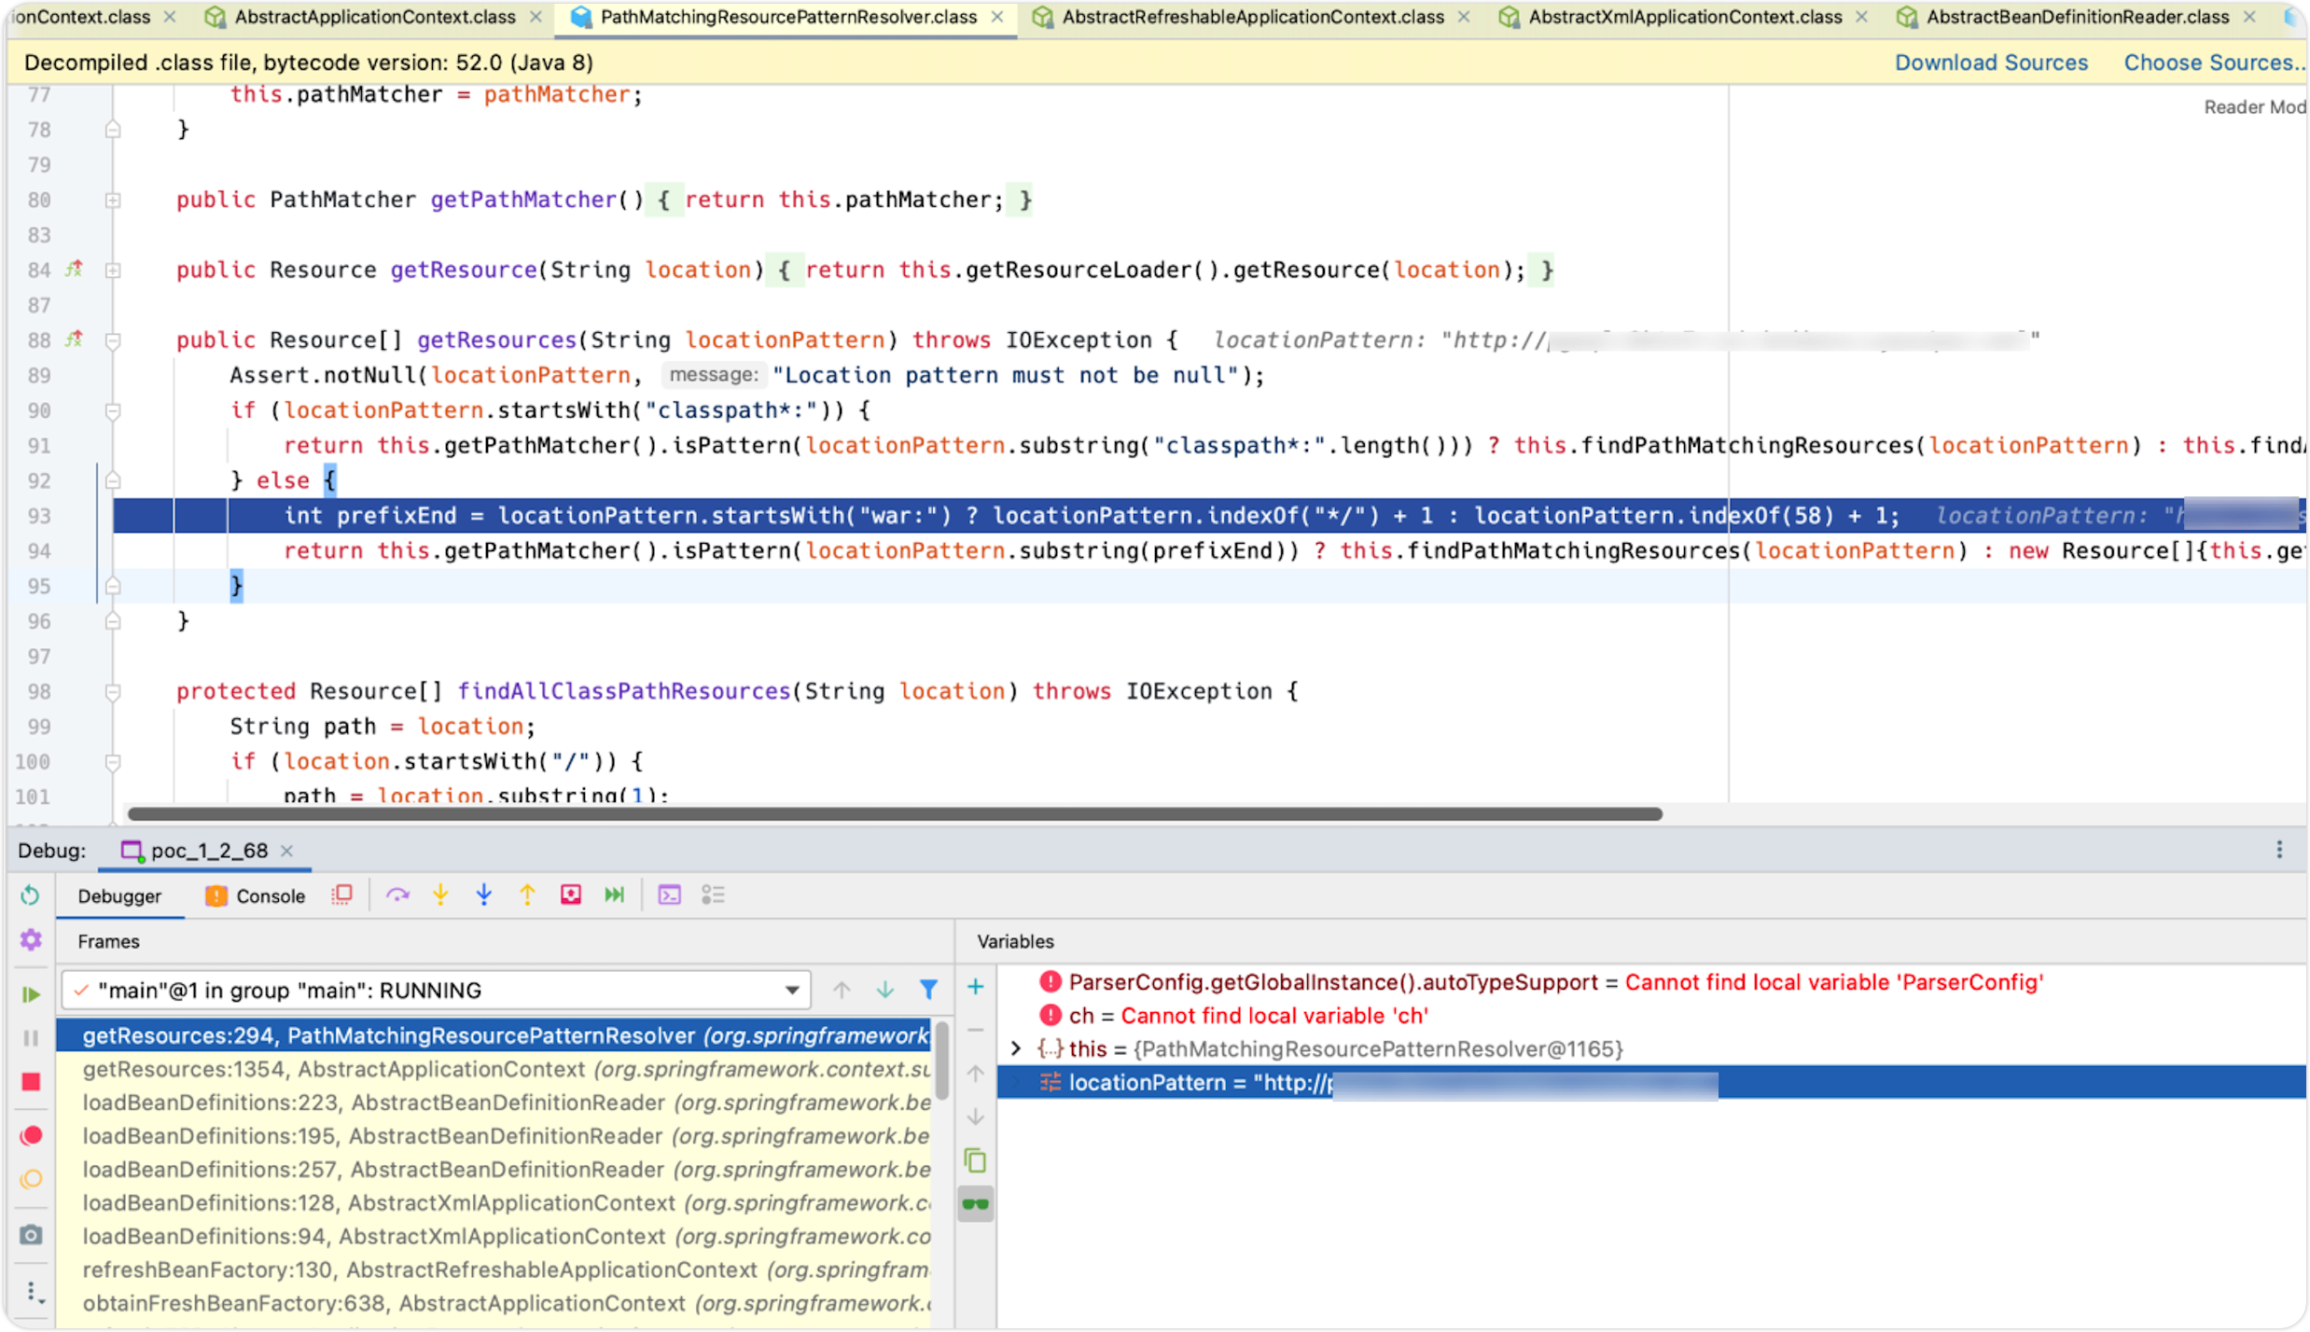Remove watch minus icon

point(975,1030)
